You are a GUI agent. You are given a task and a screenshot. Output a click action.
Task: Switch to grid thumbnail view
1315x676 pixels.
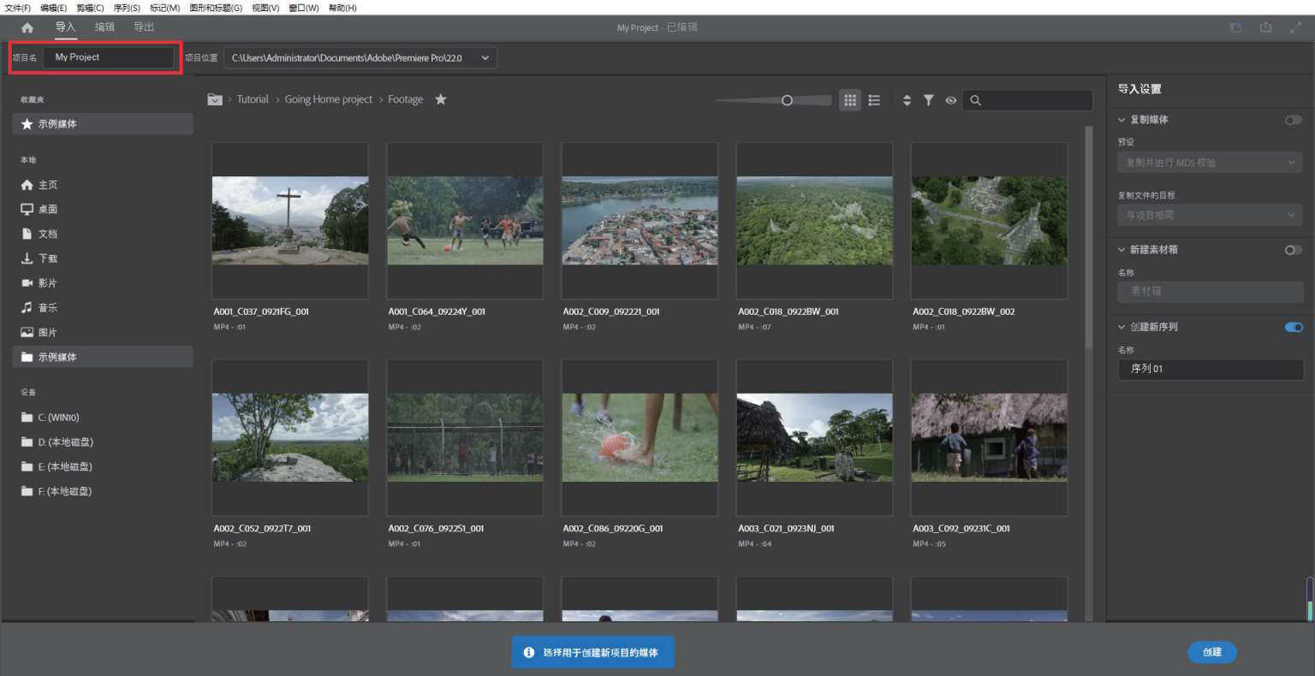coord(849,100)
